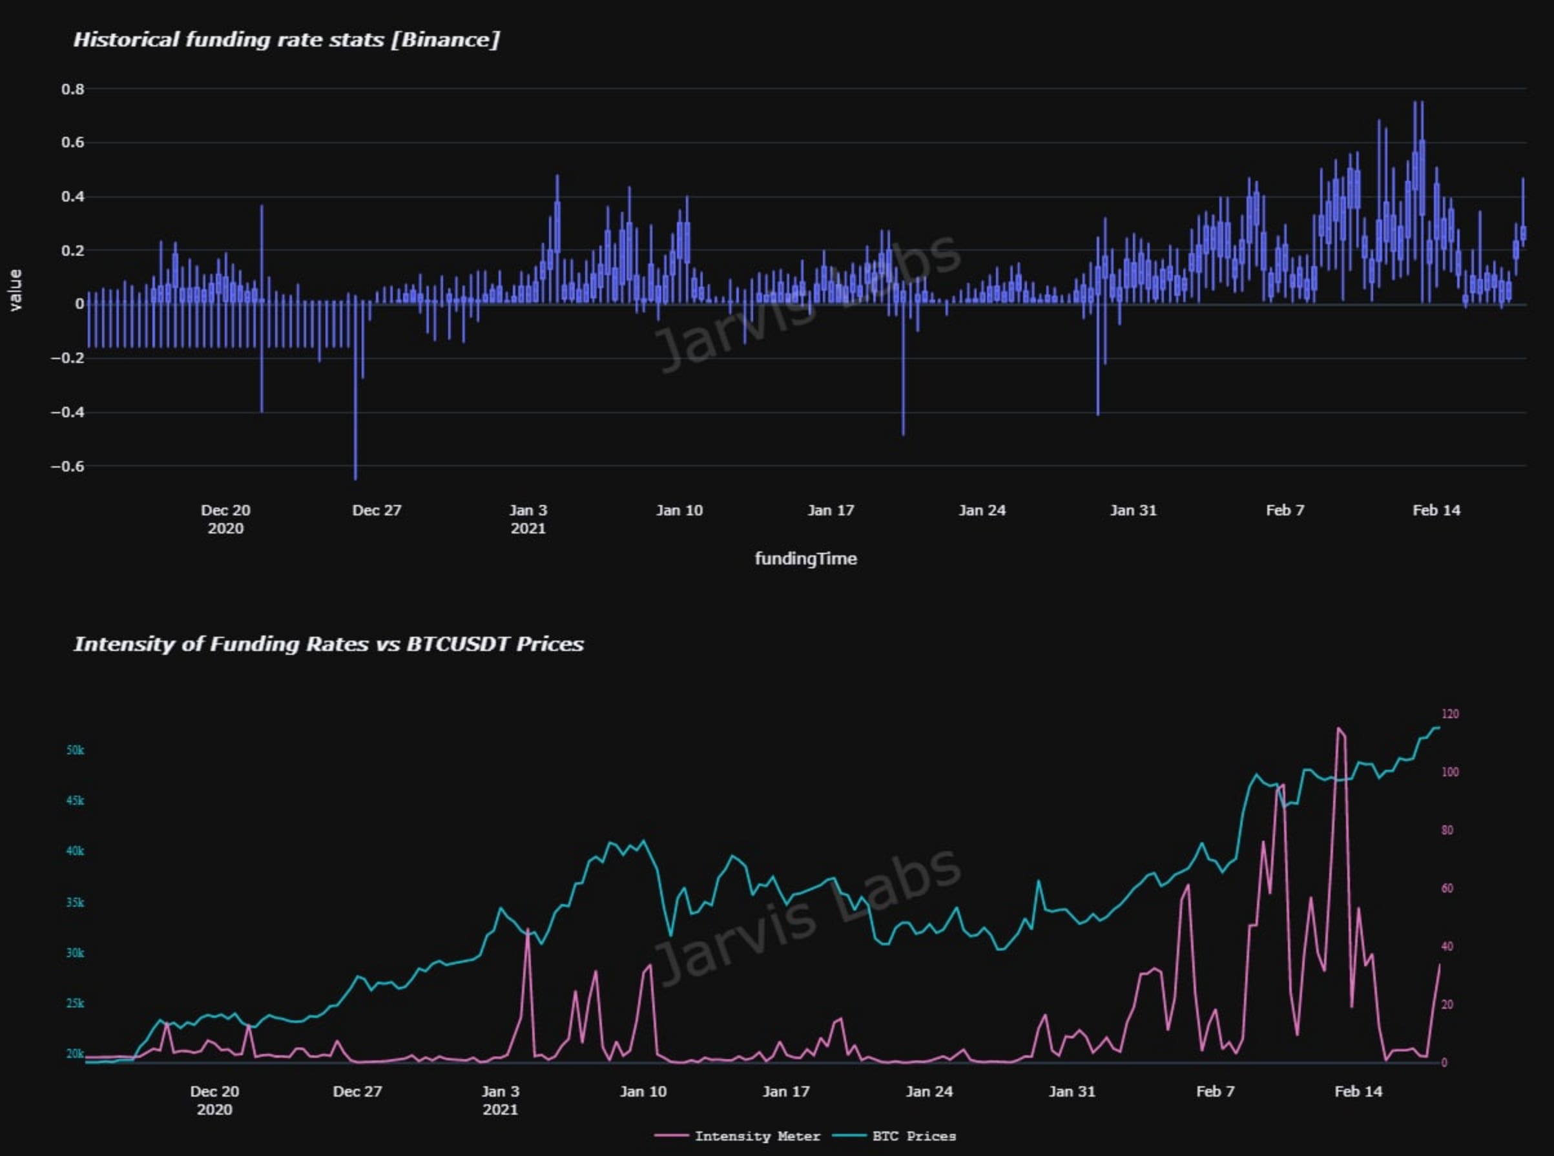
Task: Click Feb 7 tick on funding rate chart
Action: 1285,510
